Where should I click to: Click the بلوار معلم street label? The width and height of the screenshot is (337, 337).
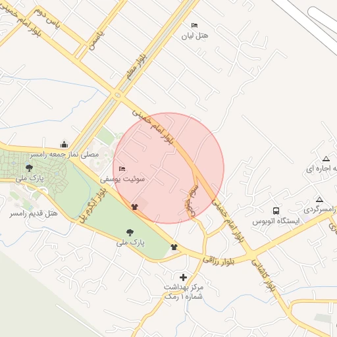pyautogui.click(x=136, y=66)
